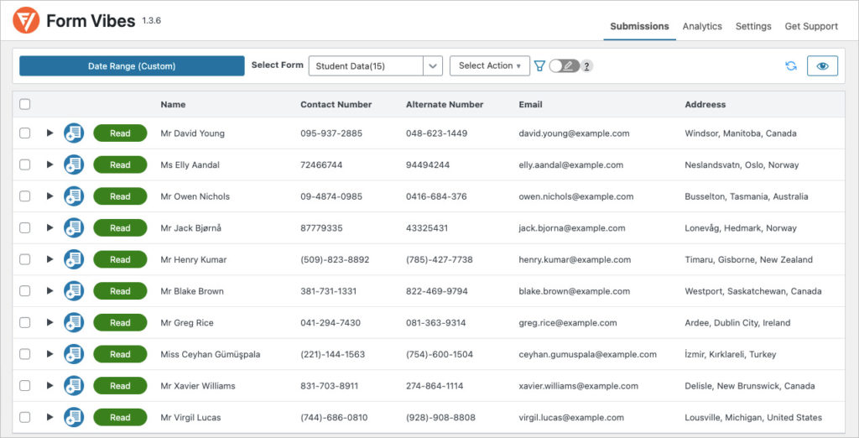This screenshot has height=438, width=859.
Task: Open the Student Data(15) form dropdown
Action: point(375,66)
